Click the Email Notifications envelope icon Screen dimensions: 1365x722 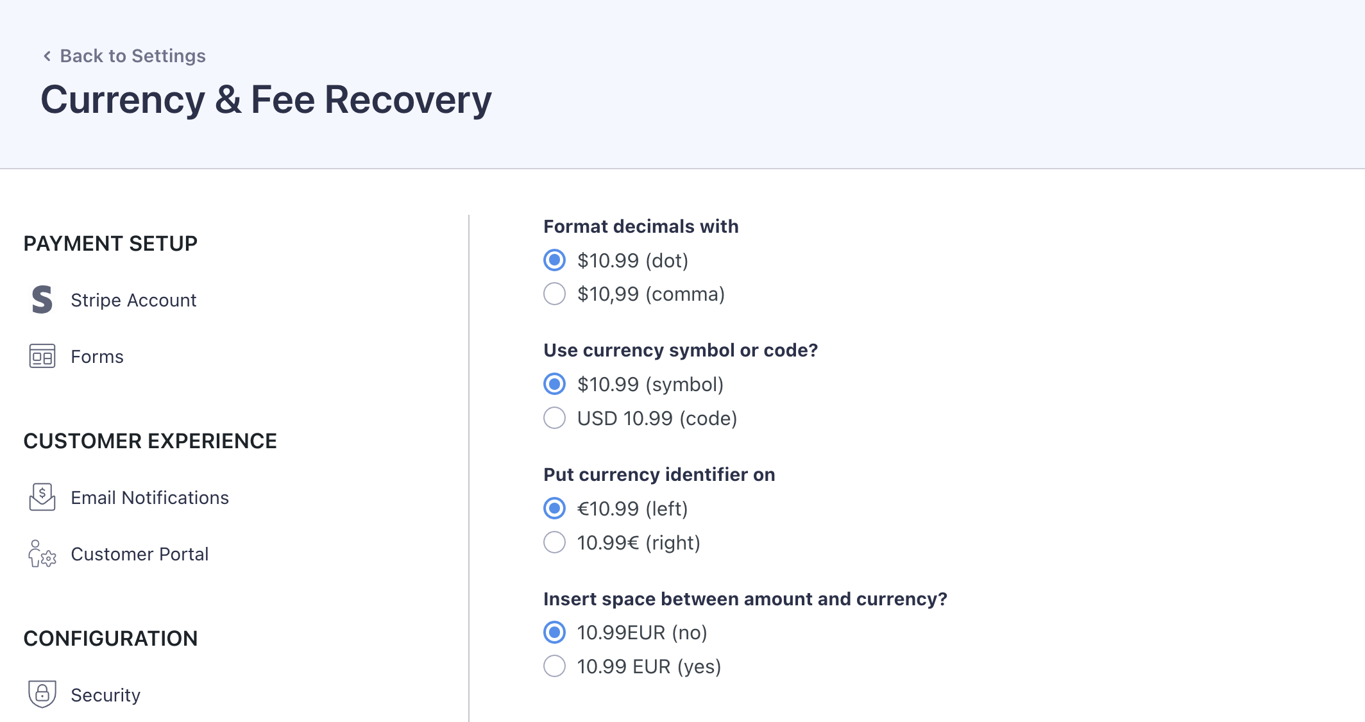42,498
